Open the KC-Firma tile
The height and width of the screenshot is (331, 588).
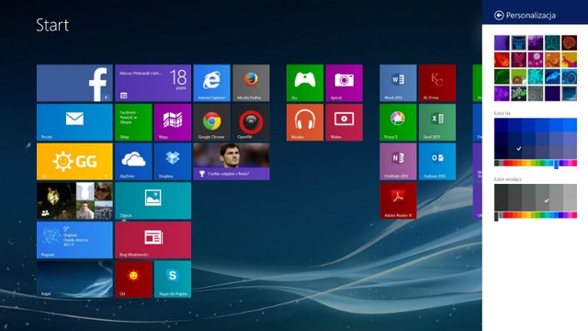[437, 83]
